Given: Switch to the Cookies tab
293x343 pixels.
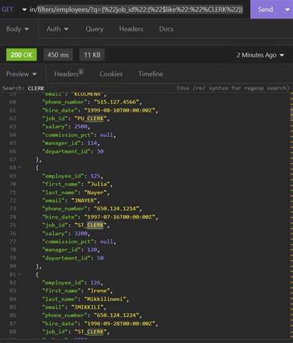Looking at the screenshot, I should 111,74.
